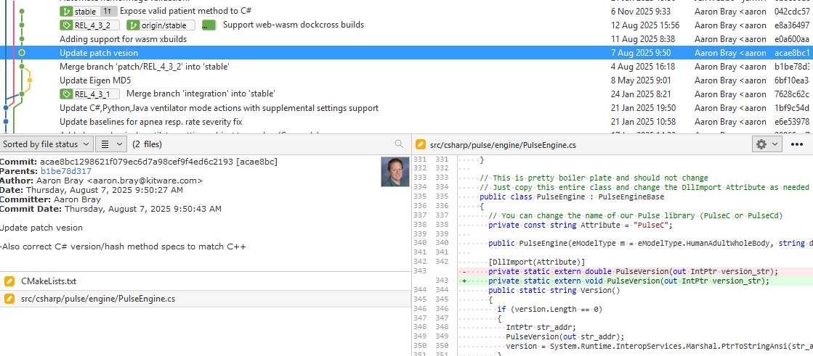Click the origin/stable remote branch label
The image size is (813, 356).
tap(161, 25)
